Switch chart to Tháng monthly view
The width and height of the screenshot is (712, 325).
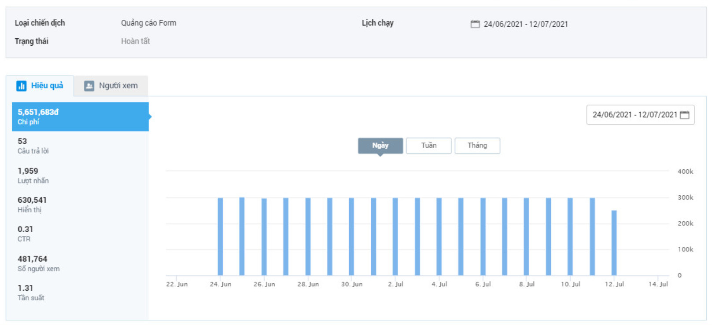coord(477,146)
